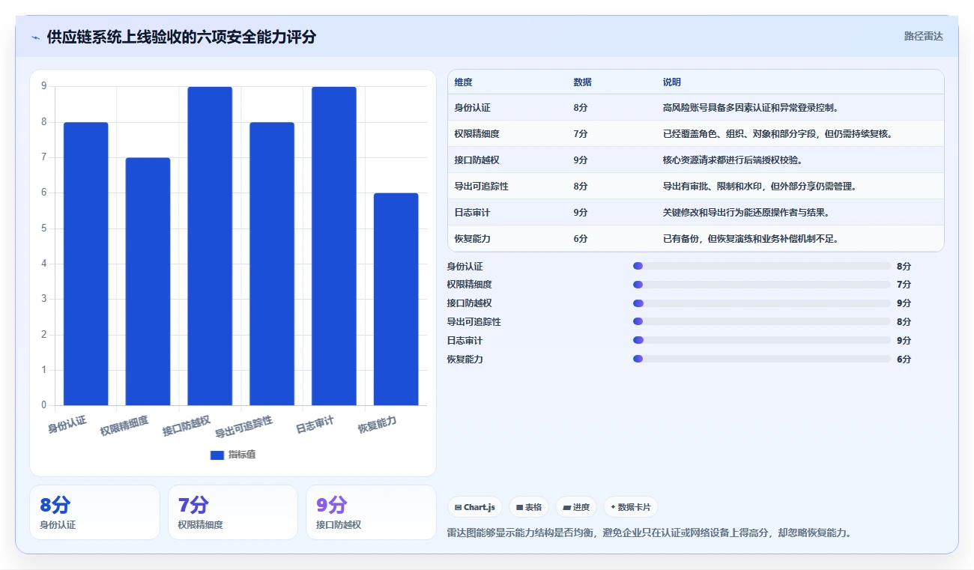Click the 表格 chip label
This screenshot has height=570, width=974.
click(x=533, y=507)
